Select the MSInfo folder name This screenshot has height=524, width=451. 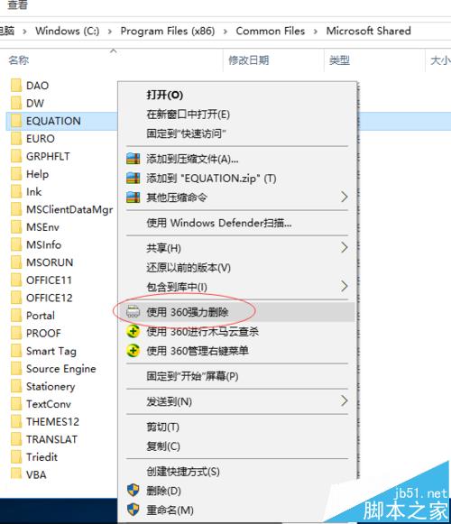[44, 245]
